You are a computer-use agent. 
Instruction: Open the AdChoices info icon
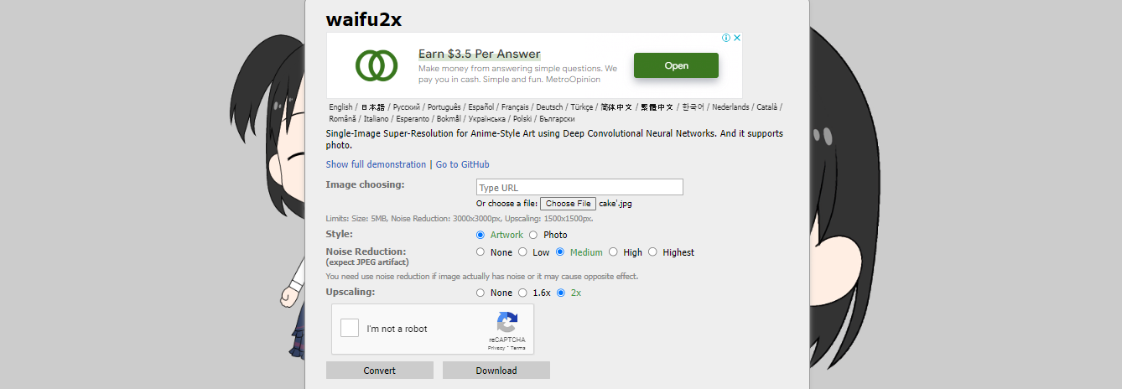point(726,38)
